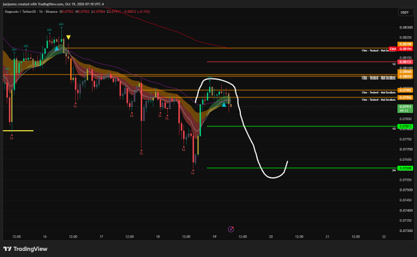Select the yellow down-triangle sell marker
Viewport: 417px width, 257px height.
68,37
